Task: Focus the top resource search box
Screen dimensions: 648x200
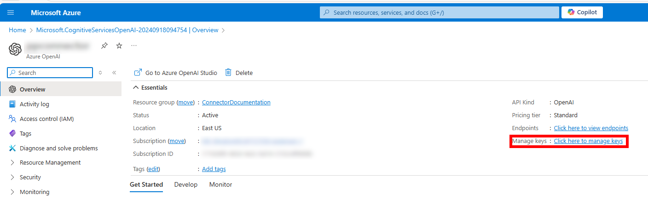Action: [x=439, y=12]
